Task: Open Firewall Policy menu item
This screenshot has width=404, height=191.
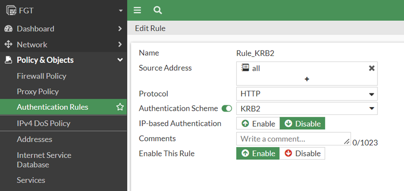Action: click(x=42, y=76)
